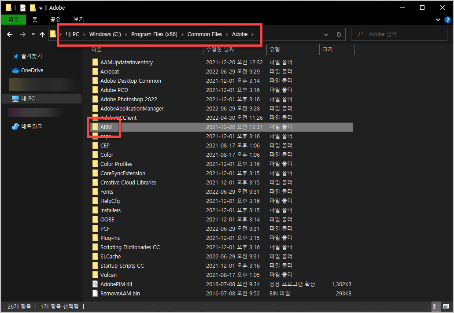Select the PCF folder name
This screenshot has width=454, height=313.
coord(105,229)
